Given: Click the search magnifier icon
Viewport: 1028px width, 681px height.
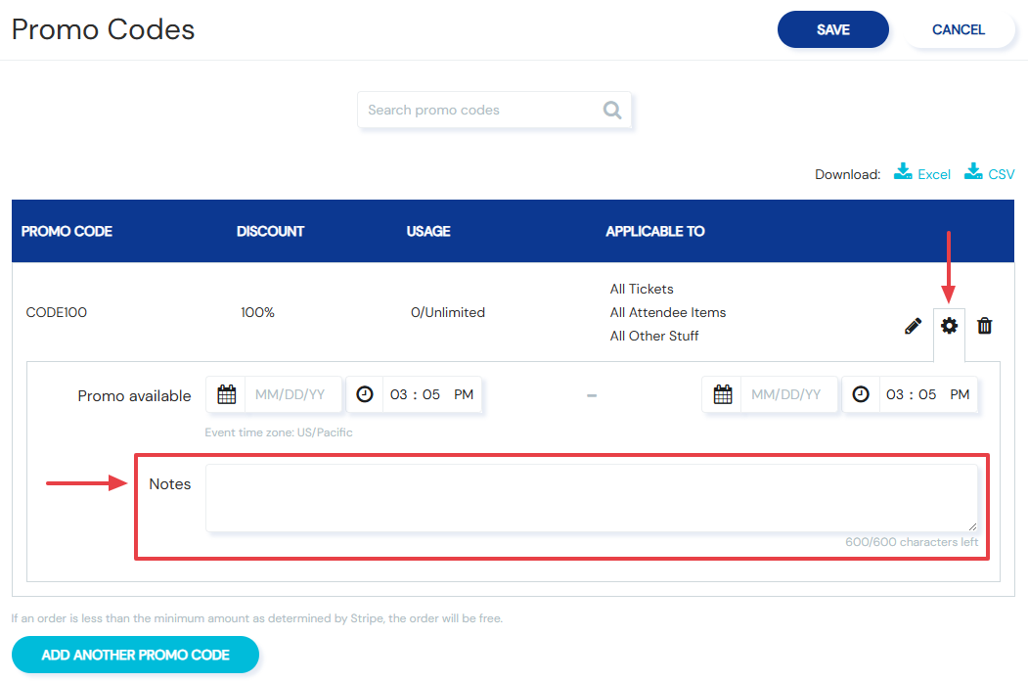Looking at the screenshot, I should (611, 111).
